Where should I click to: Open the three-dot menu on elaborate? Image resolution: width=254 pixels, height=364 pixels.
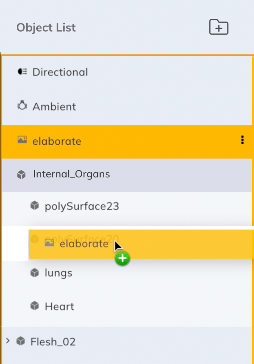tap(242, 140)
